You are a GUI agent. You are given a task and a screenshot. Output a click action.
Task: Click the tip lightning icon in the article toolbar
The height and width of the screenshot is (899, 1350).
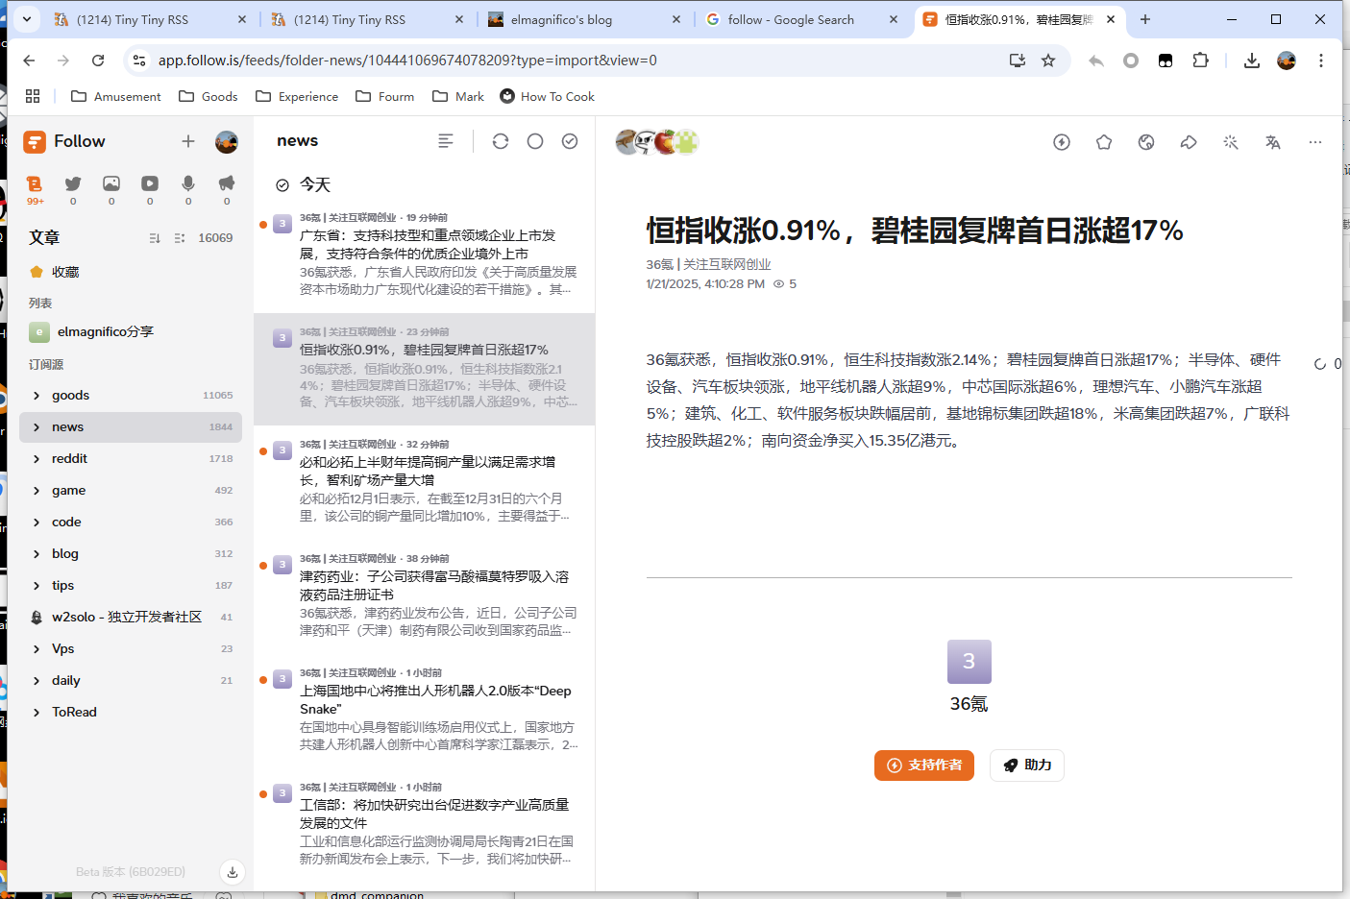1062,142
